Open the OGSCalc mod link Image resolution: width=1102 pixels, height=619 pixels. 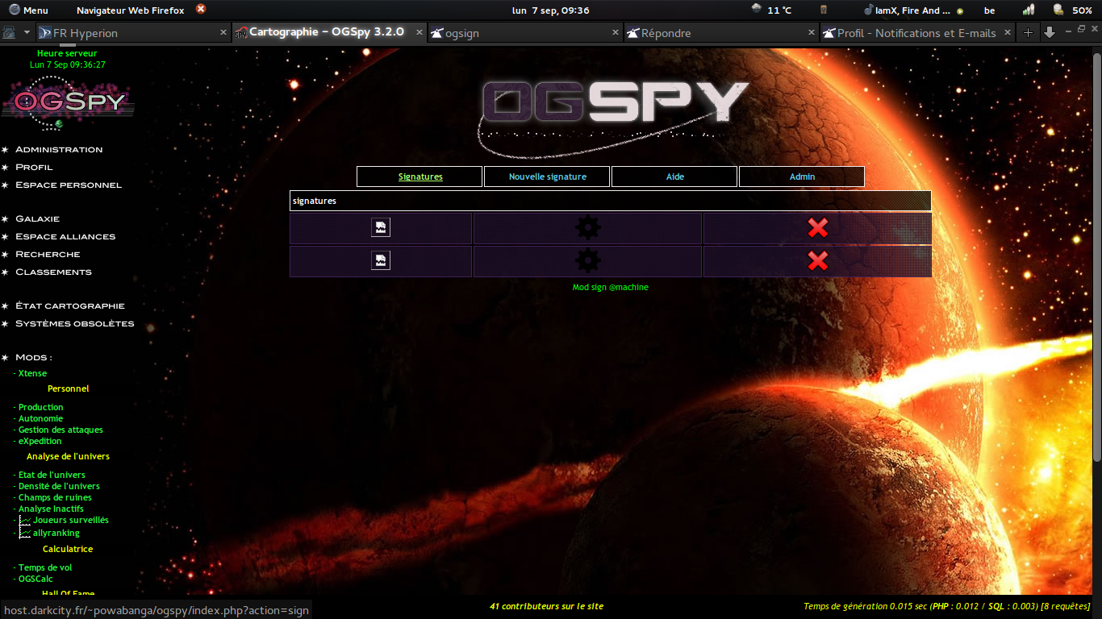tap(35, 579)
